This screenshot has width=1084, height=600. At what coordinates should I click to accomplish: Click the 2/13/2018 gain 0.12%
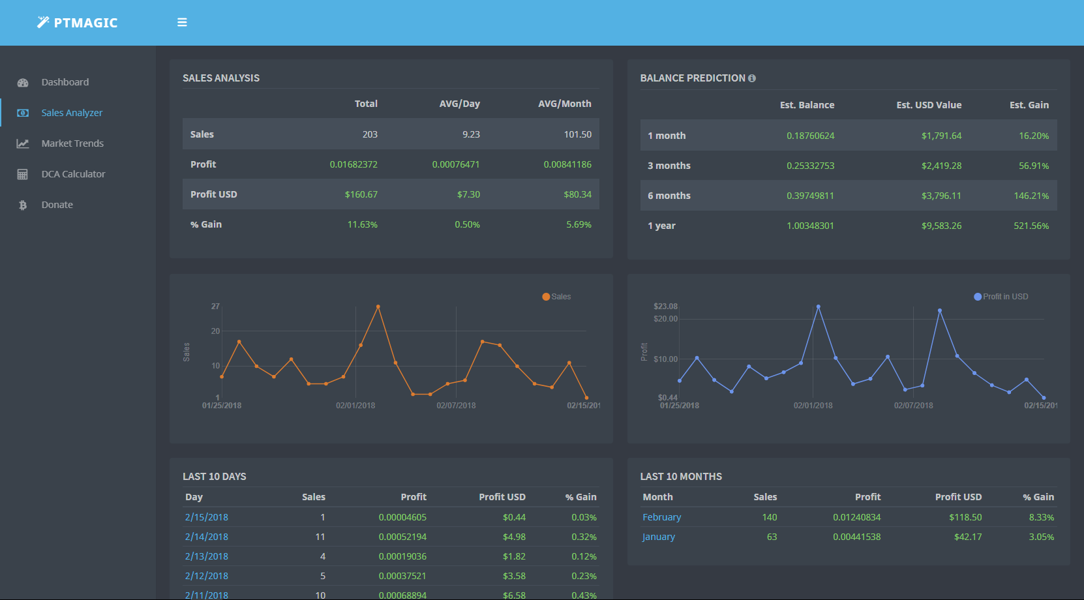(584, 556)
